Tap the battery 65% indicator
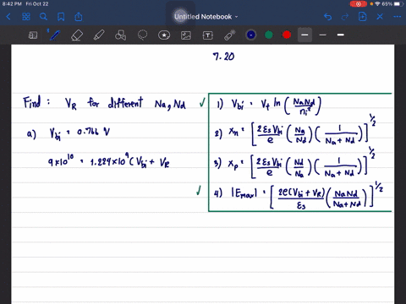Viewport: 406px width, 304px height. (x=392, y=4)
